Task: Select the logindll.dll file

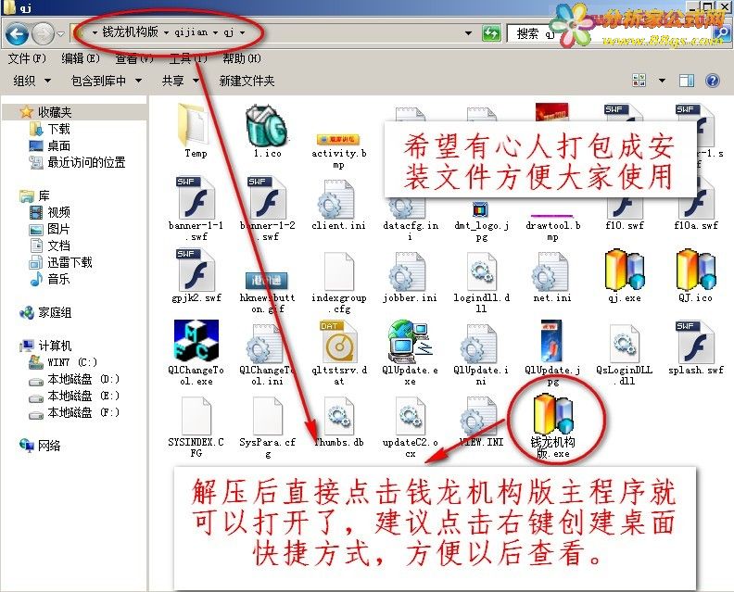Action: pyautogui.click(x=481, y=283)
